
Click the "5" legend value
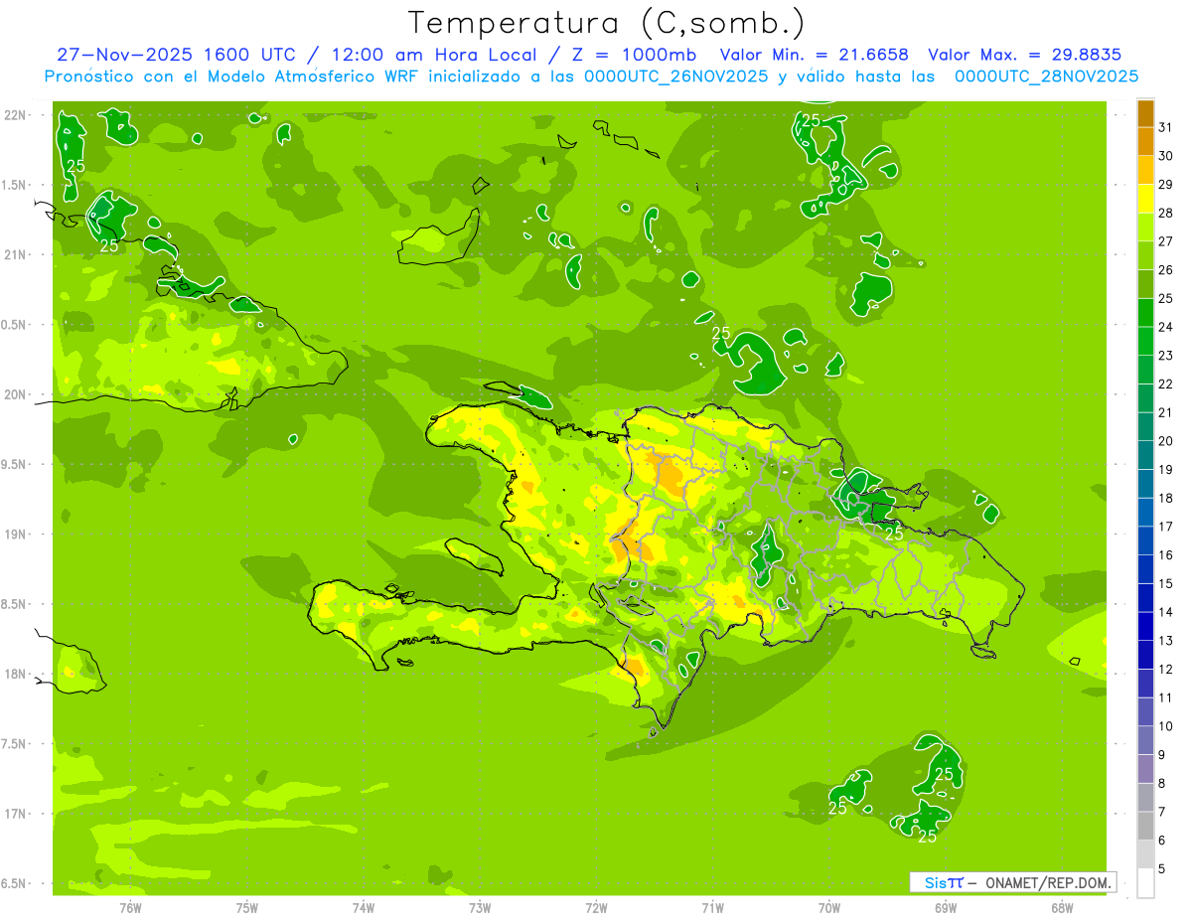1162,868
